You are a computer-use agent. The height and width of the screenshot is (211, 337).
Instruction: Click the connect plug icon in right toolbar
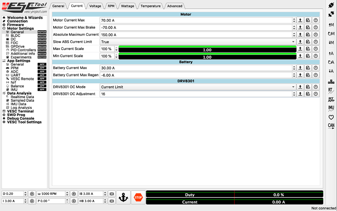pyautogui.click(x=331, y=5)
